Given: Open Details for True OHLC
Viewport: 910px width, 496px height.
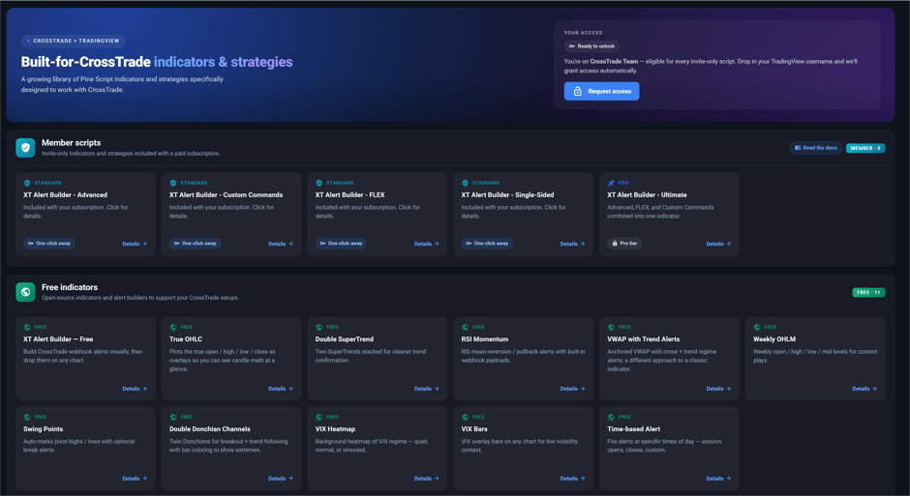Looking at the screenshot, I should click(x=281, y=389).
